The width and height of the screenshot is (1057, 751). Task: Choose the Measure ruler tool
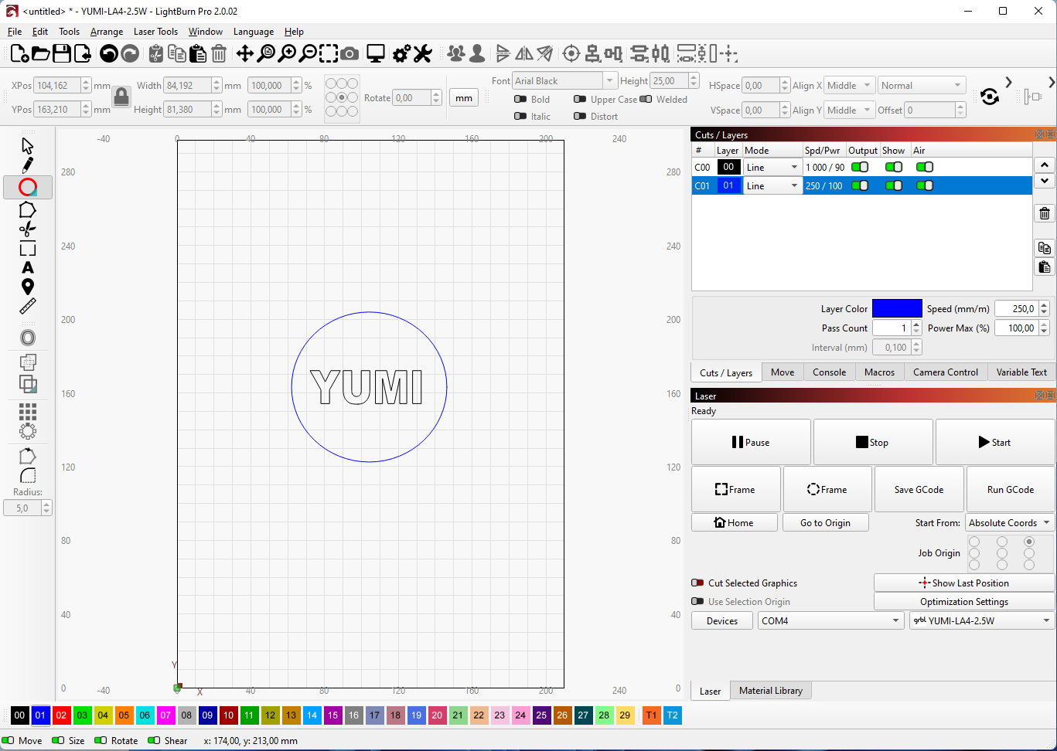click(x=28, y=307)
